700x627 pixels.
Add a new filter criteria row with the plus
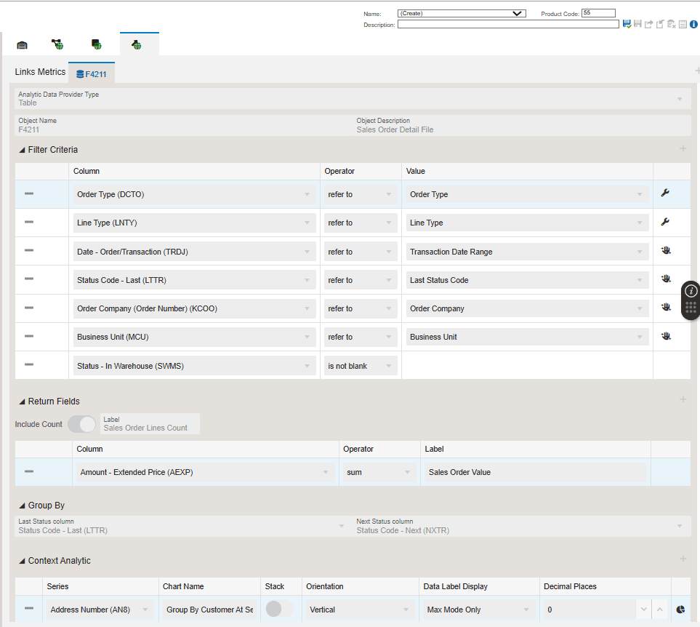tap(682, 148)
